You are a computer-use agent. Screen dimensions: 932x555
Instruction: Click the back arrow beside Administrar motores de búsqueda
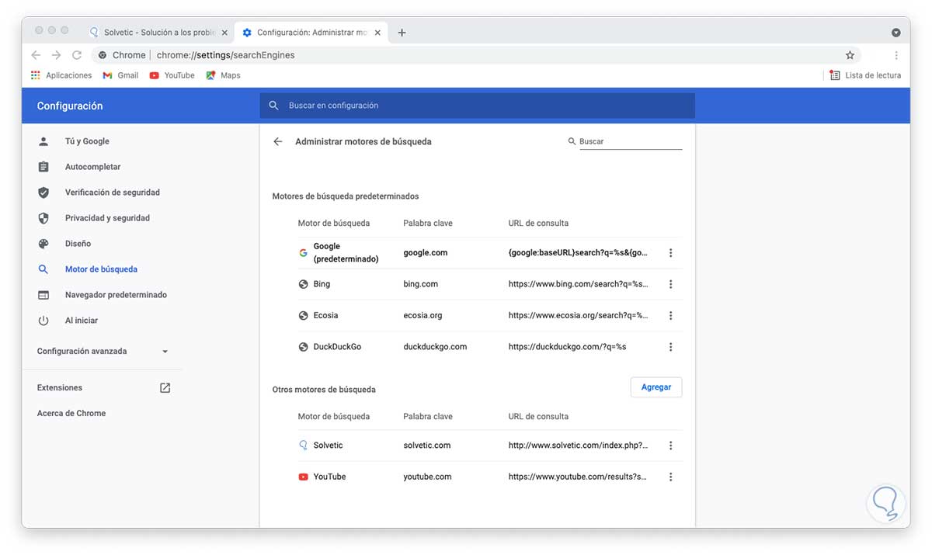point(278,142)
